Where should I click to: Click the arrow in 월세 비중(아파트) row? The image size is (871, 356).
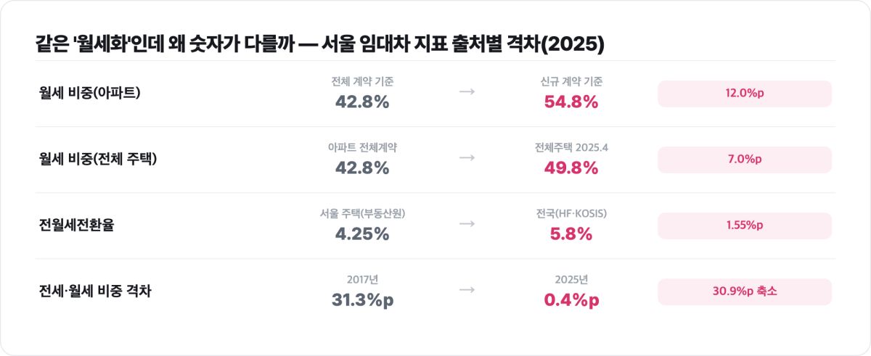467,94
